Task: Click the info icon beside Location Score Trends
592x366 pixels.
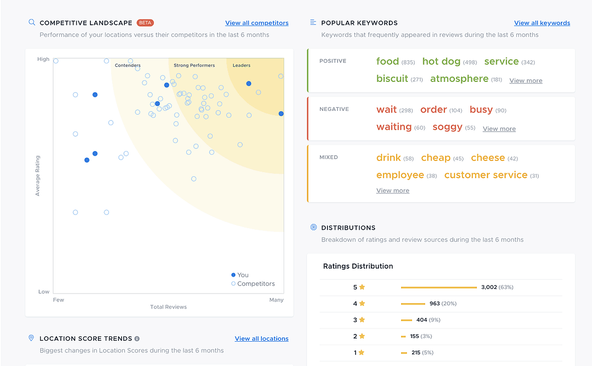Action: pos(137,339)
